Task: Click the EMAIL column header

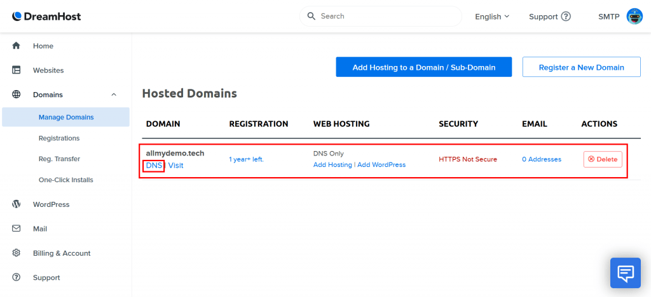Action: point(535,124)
